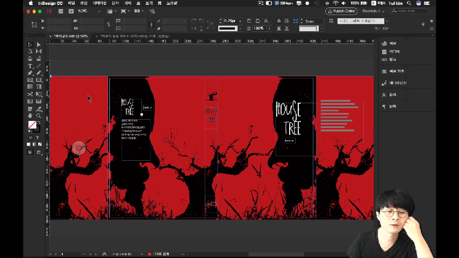Toggle constrain scale percentages link
Image resolution: width=459 pixels, height=258 pixels.
pos(152,25)
